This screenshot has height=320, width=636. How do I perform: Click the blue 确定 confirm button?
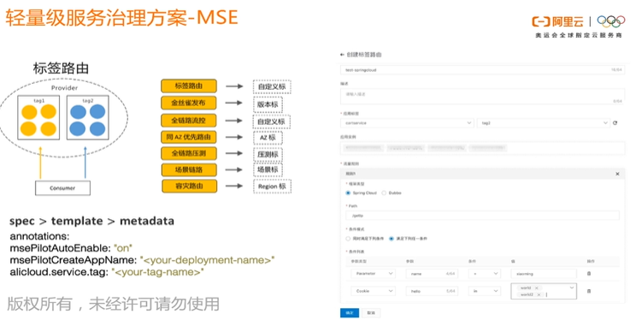[350, 312]
